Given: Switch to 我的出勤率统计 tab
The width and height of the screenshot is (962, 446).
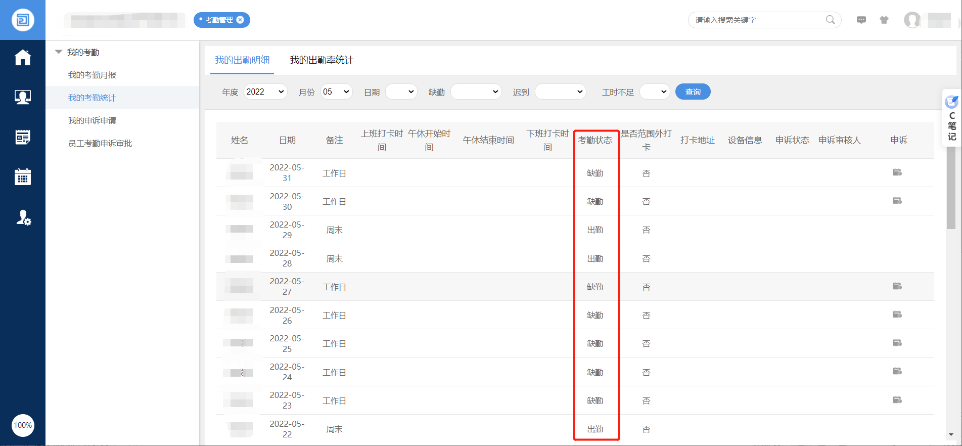Looking at the screenshot, I should click(x=322, y=60).
